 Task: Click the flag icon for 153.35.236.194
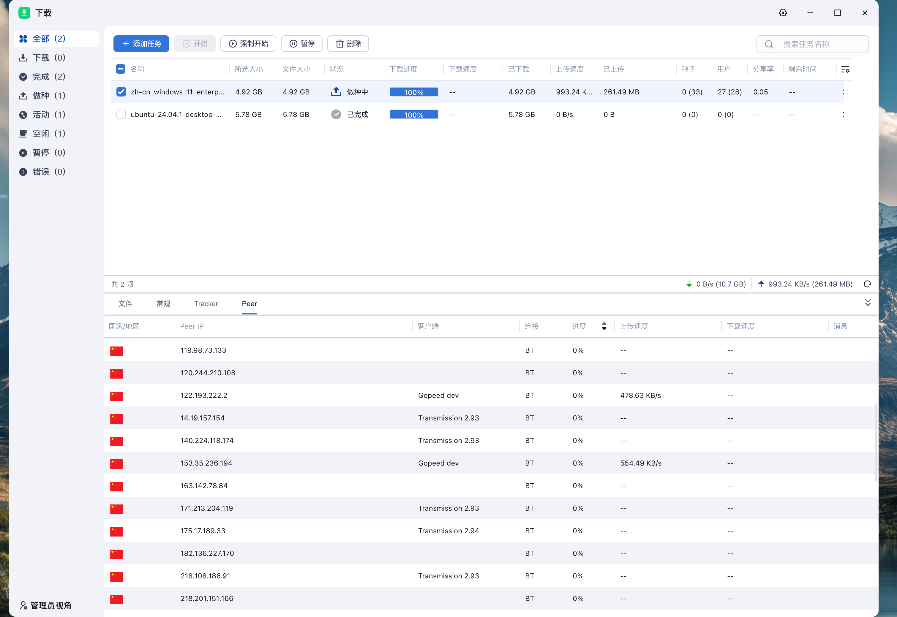pos(116,463)
